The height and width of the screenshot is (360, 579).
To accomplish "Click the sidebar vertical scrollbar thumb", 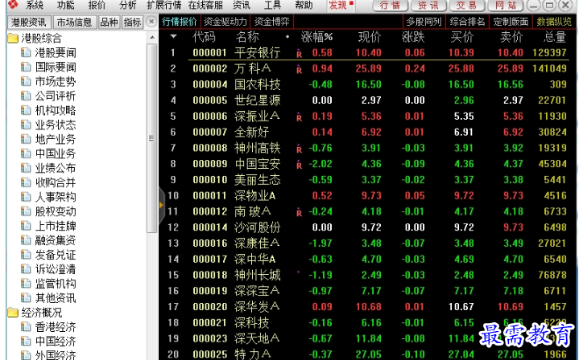I will click(151, 138).
